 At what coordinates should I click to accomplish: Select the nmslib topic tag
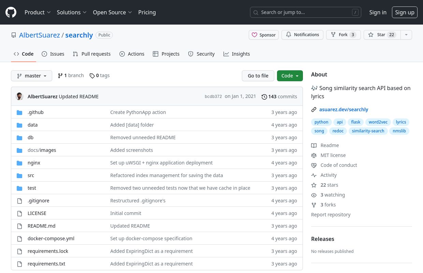pos(399,131)
